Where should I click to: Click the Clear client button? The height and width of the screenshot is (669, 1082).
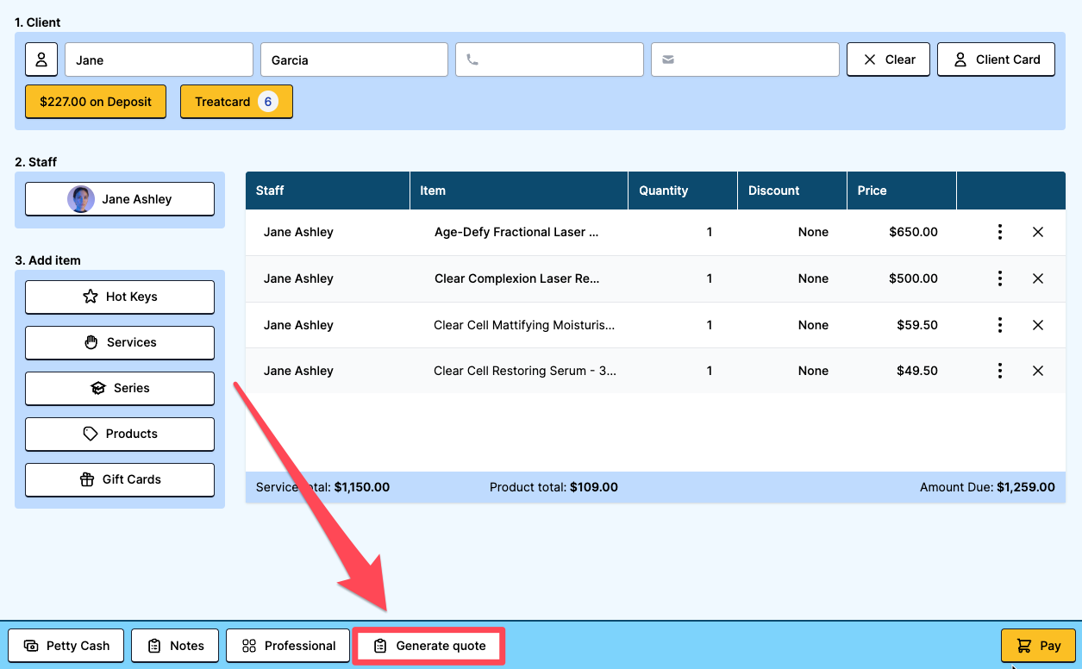click(x=888, y=59)
